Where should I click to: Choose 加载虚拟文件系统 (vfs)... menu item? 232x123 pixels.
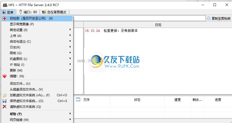(x=37, y=95)
